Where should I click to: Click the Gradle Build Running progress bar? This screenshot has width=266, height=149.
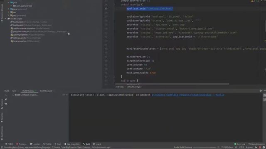205,147
